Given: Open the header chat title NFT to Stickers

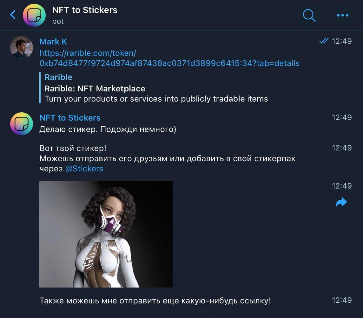Looking at the screenshot, I should [85, 10].
